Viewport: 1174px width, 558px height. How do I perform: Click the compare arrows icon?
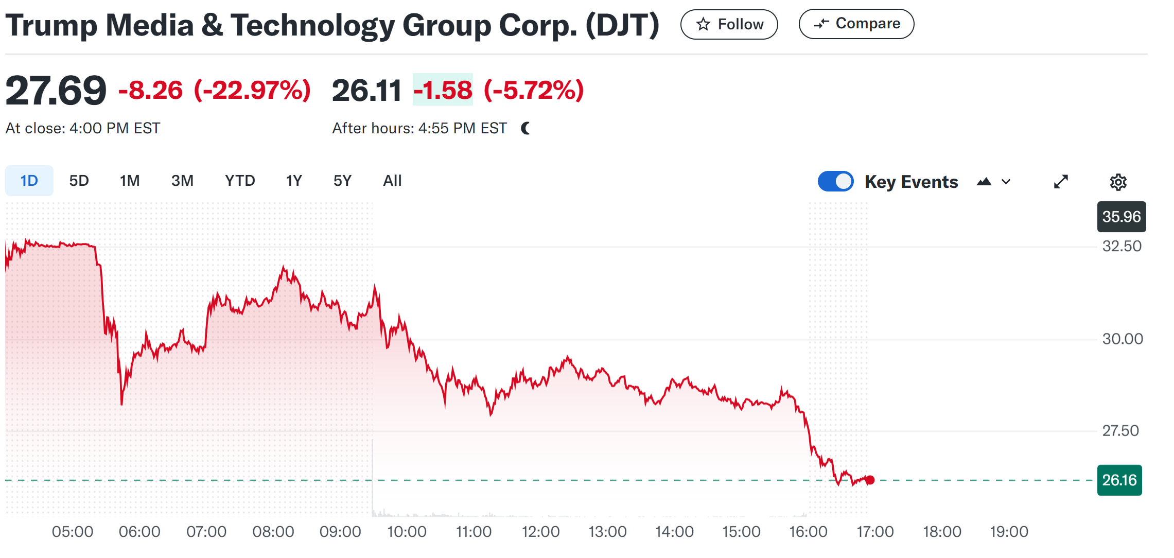[821, 24]
